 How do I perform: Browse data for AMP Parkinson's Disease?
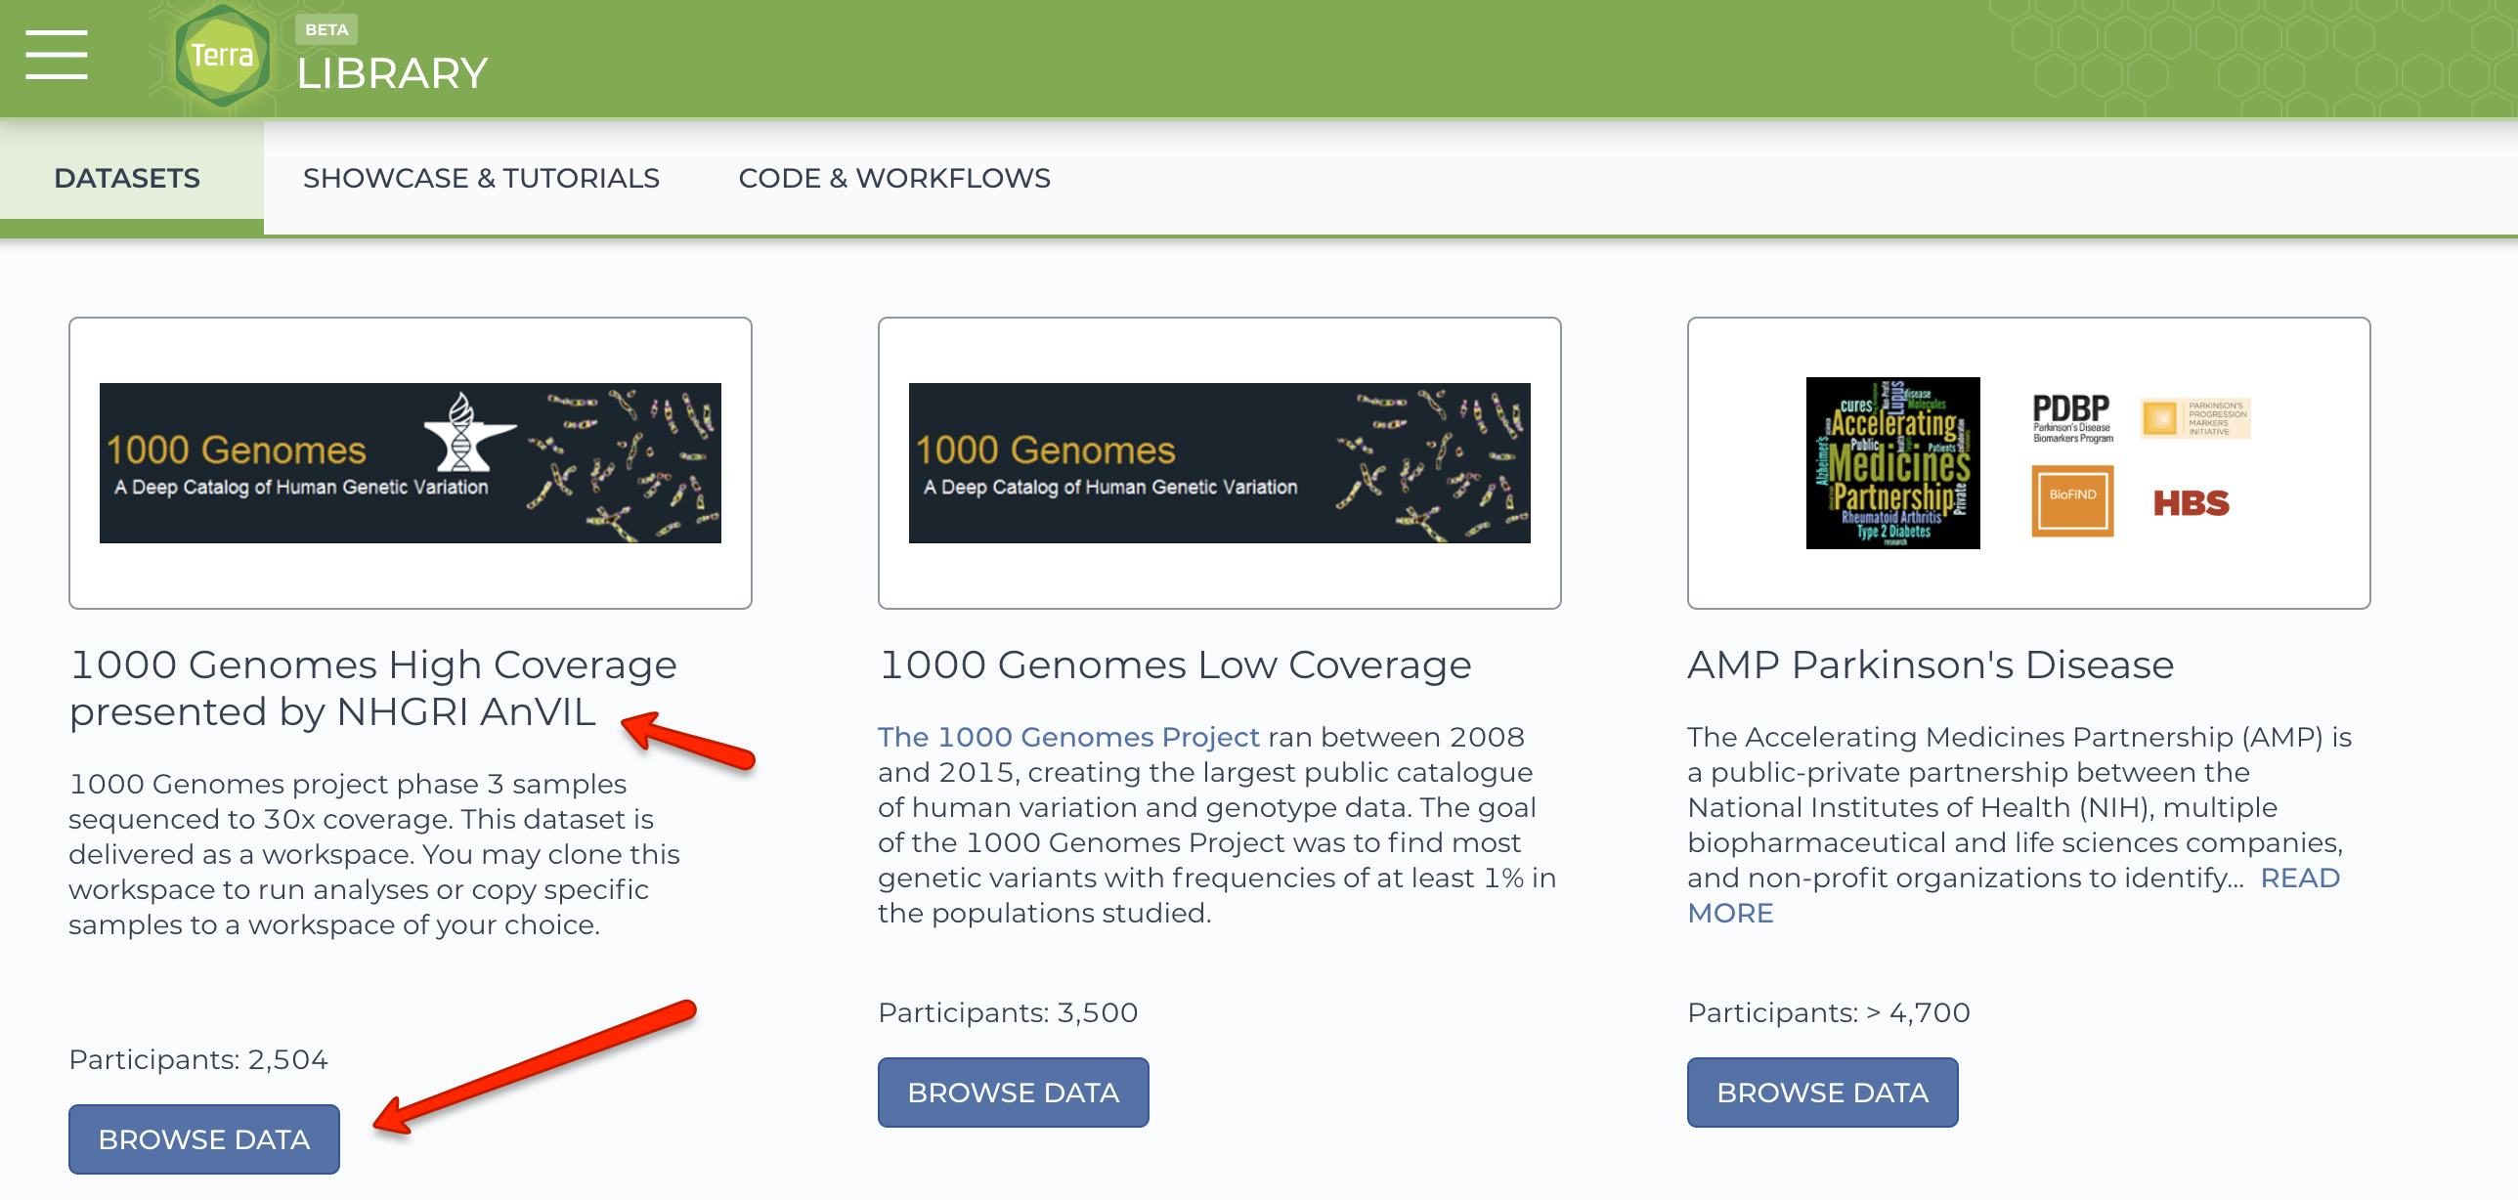point(1823,1093)
